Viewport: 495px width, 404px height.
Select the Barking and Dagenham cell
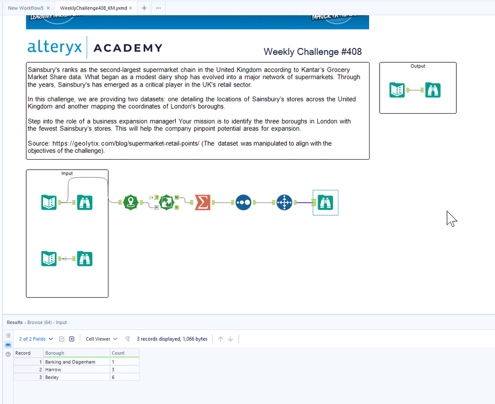(x=77, y=362)
